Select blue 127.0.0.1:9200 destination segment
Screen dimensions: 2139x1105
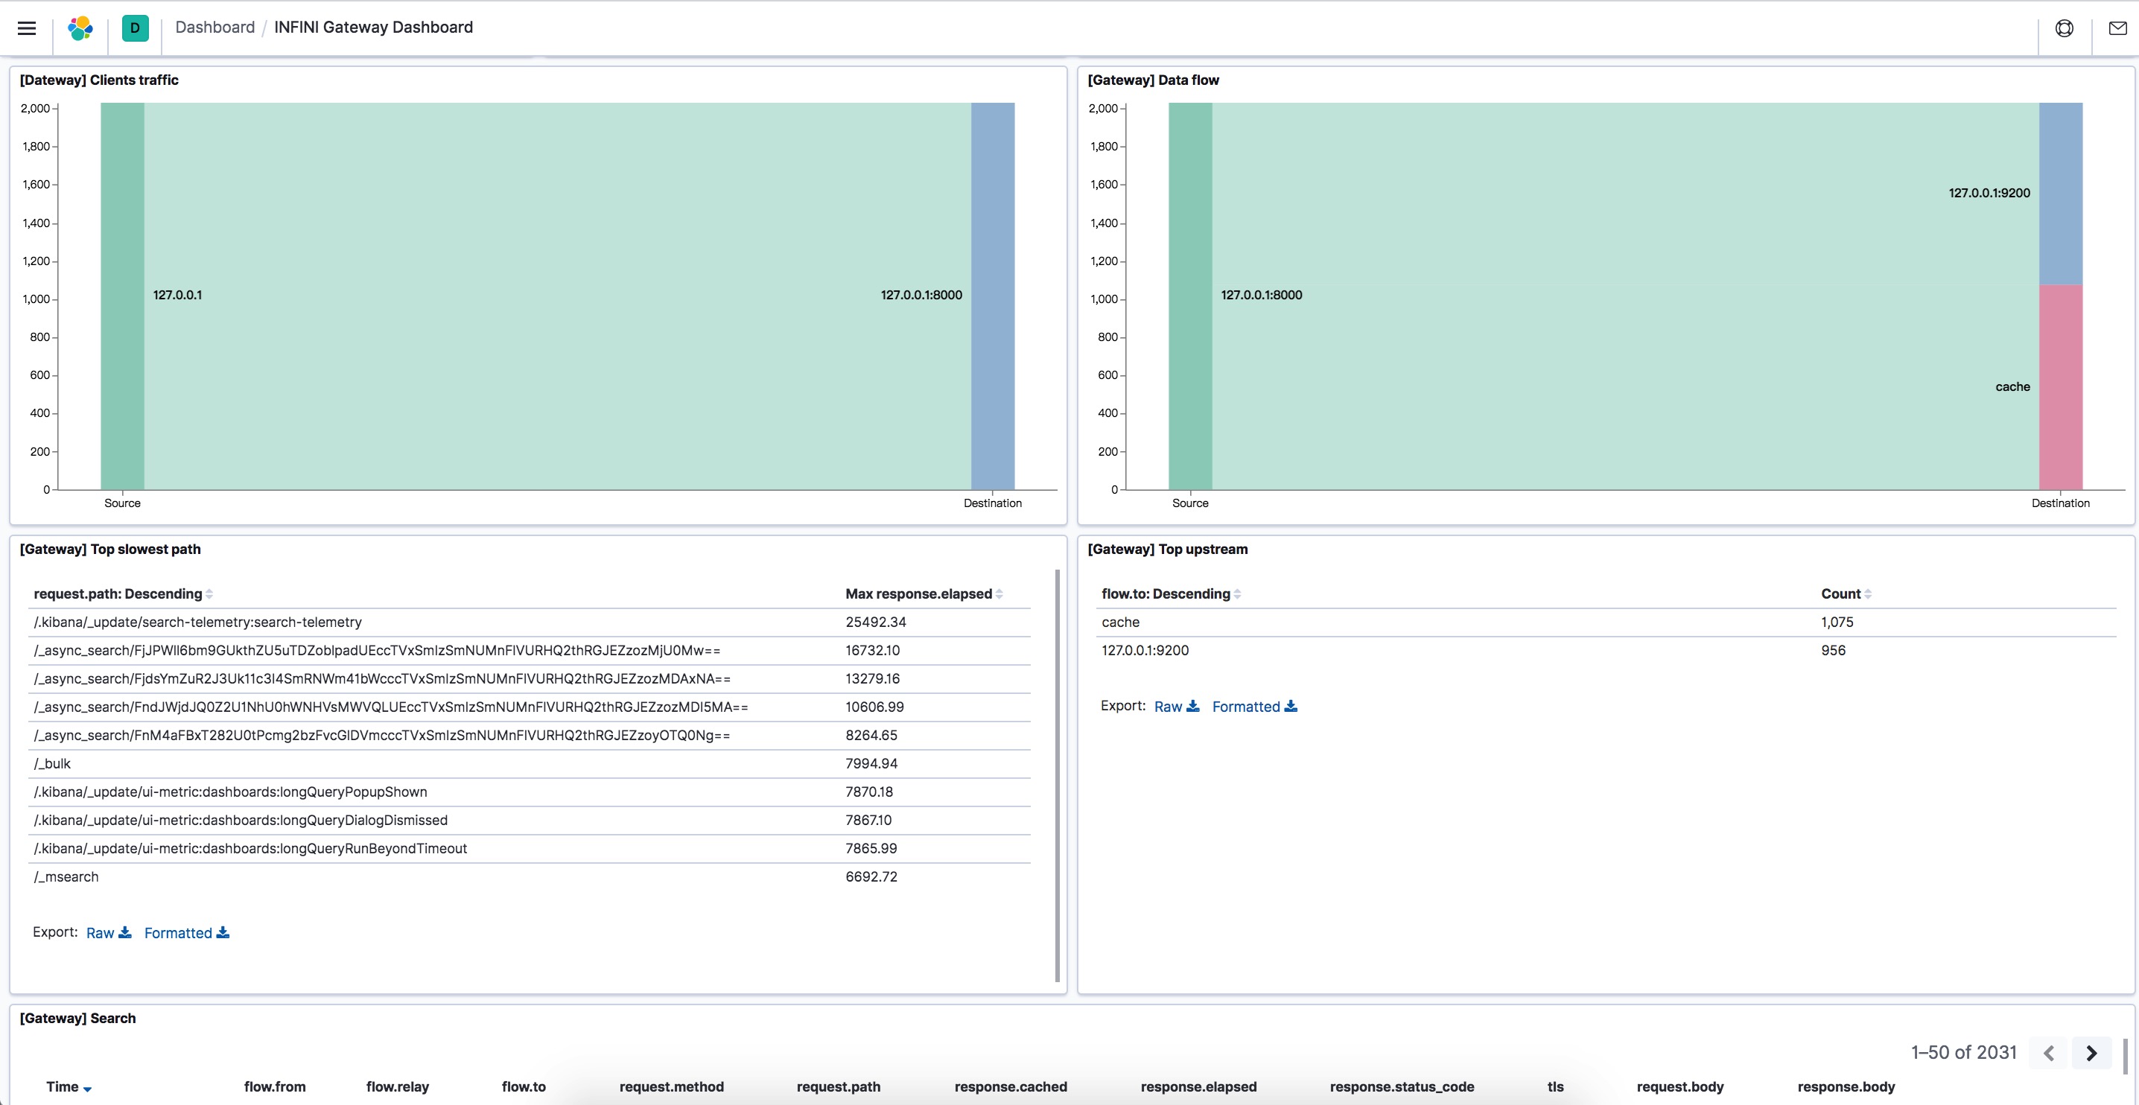pos(2060,194)
